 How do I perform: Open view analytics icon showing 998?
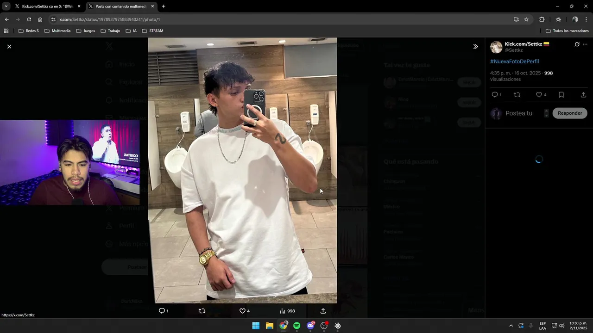[x=287, y=311]
